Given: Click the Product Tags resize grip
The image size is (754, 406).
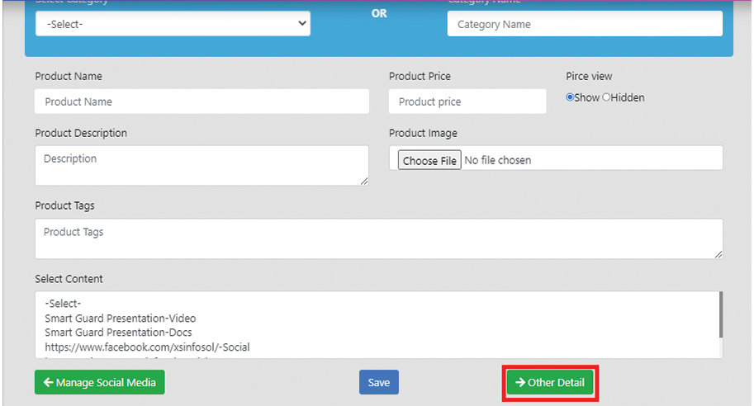Looking at the screenshot, I should 718,254.
